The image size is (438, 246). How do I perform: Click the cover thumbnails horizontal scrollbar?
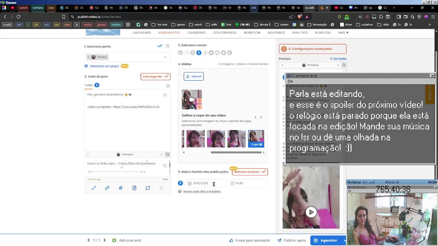click(x=236, y=152)
